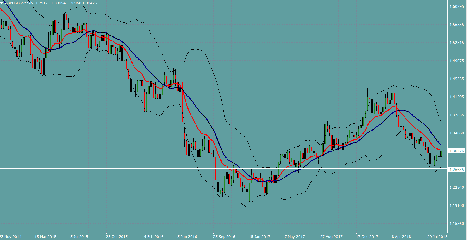Viewport: 467px width, 240px height.
Task: Click the GBPUSD,Weekly chart title
Action: click(x=20, y=3)
